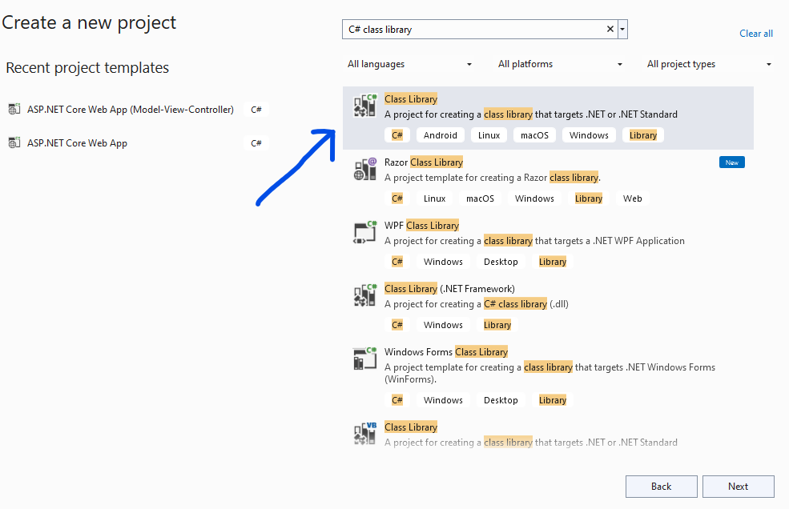Go back with the Back button
The width and height of the screenshot is (789, 509).
click(661, 487)
